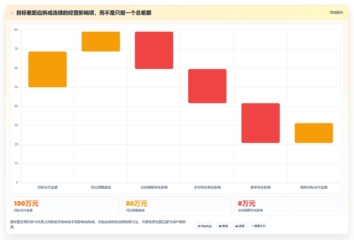Click the chart title heading text
The image size is (354, 240).
(84, 13)
